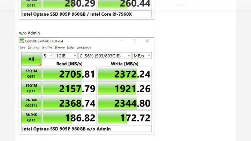Run the SEQ1M Q1T1 test
This screenshot has height=141, width=251.
31,88
